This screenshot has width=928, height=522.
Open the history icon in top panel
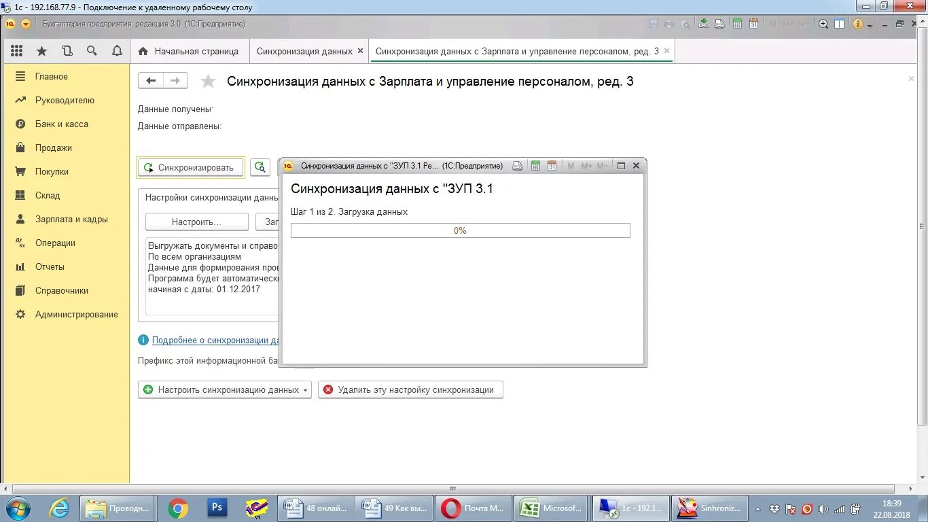[x=67, y=51]
